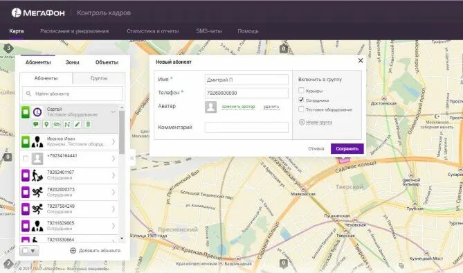Image resolution: width=463 pixels, height=273 pixels.
Task: Expand 79207584249 row chevron
Action: coord(113,209)
